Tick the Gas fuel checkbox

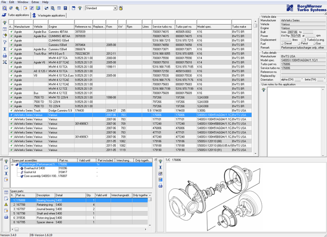tap(314, 44)
